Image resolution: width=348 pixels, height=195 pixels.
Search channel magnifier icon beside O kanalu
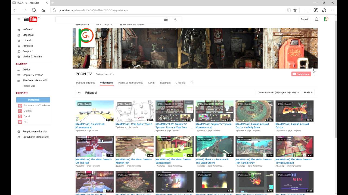coord(192,82)
